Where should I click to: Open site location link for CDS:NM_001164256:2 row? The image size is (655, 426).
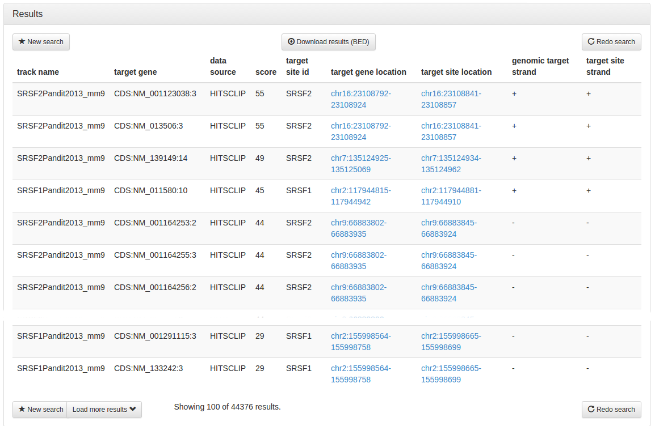(x=449, y=293)
